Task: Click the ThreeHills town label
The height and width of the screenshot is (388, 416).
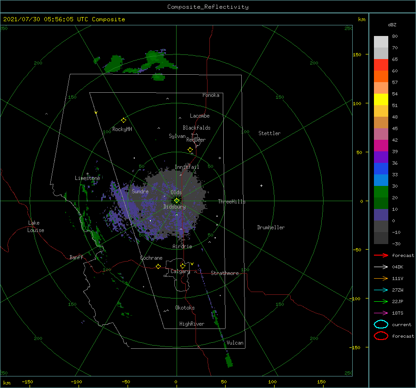Action: (232, 202)
